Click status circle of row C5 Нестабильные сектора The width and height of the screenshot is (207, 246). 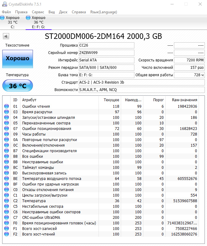click(x=6, y=206)
